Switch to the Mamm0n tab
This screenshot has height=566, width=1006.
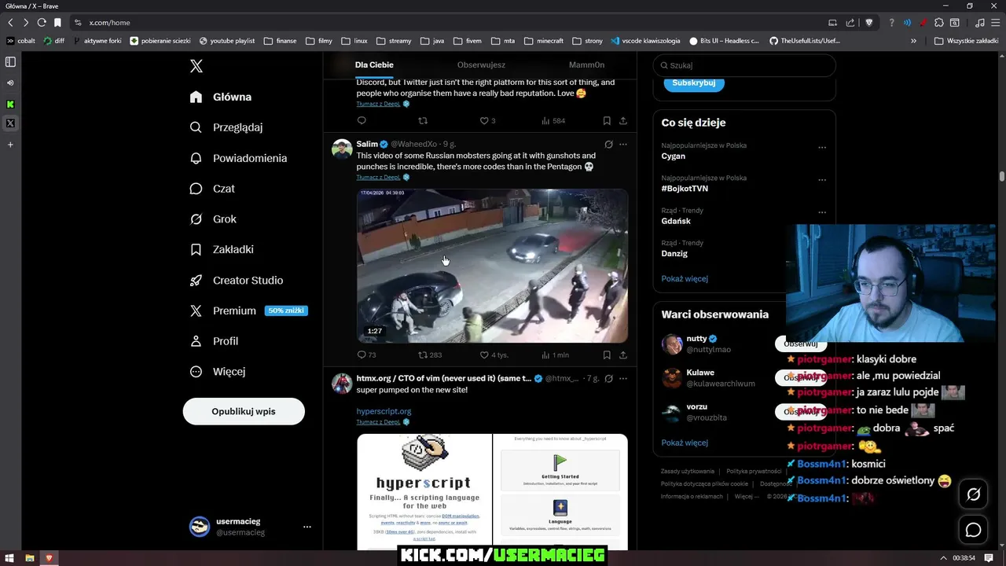coord(586,65)
